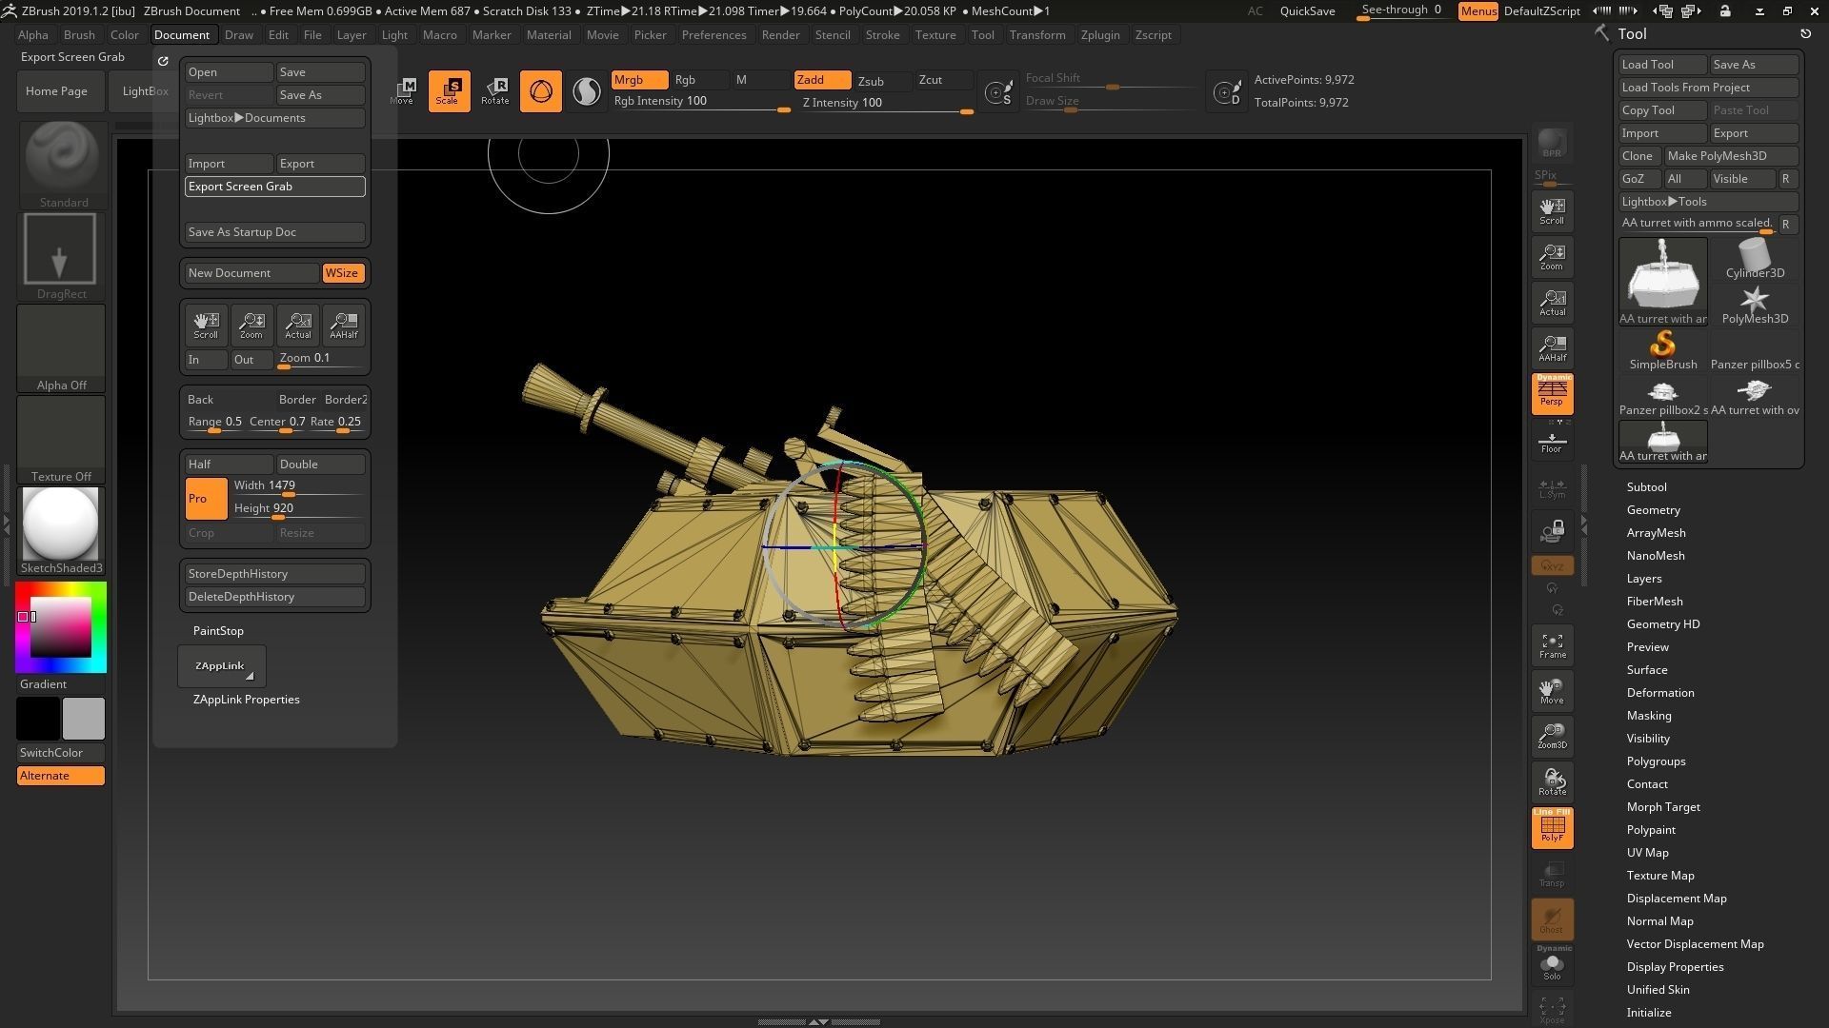Select the Rotate transform tool

click(494, 91)
